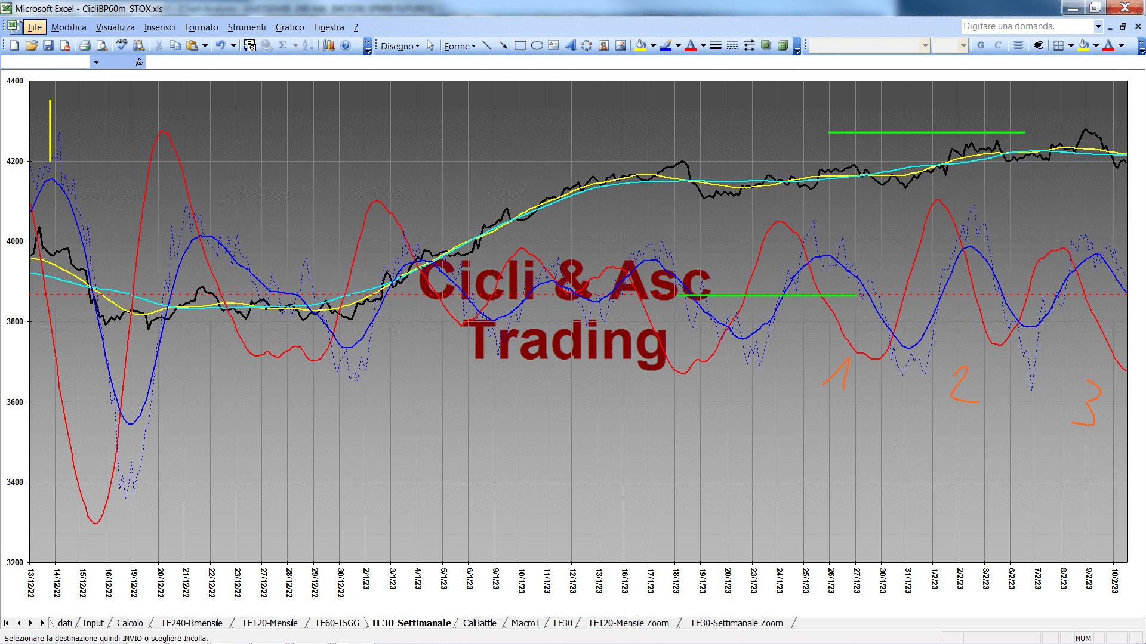The image size is (1146, 644).
Task: Select the oval drawing tool
Action: point(537,45)
